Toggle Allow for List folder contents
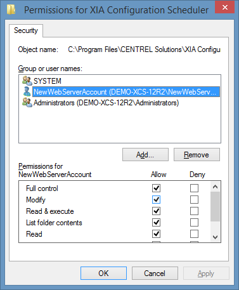Image resolution: width=239 pixels, height=290 pixels. coord(156,222)
